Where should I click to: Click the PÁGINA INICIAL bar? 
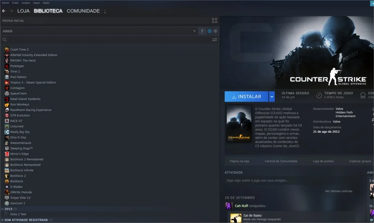coord(106,20)
